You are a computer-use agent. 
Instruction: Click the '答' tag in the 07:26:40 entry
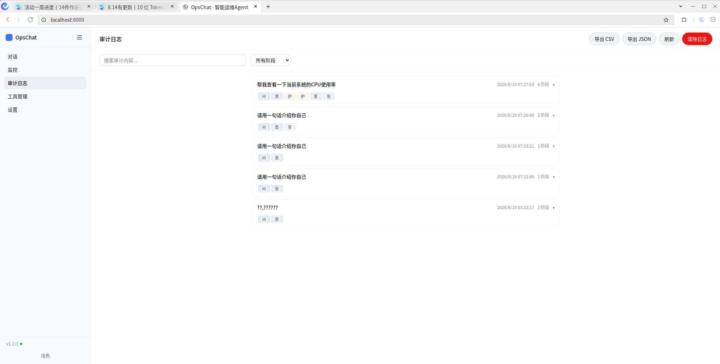290,127
